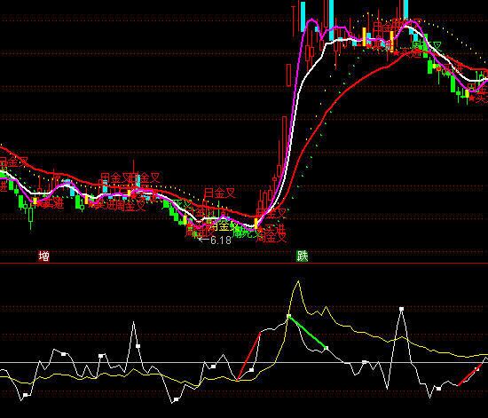
Task: Click the 周金叉 label at chart's left edge
Action: tap(14, 162)
